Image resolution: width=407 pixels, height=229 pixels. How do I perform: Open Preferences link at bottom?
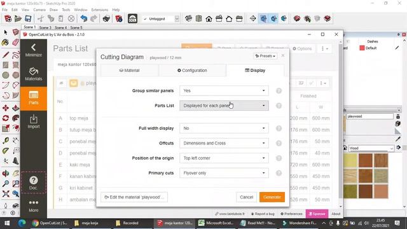point(291,214)
